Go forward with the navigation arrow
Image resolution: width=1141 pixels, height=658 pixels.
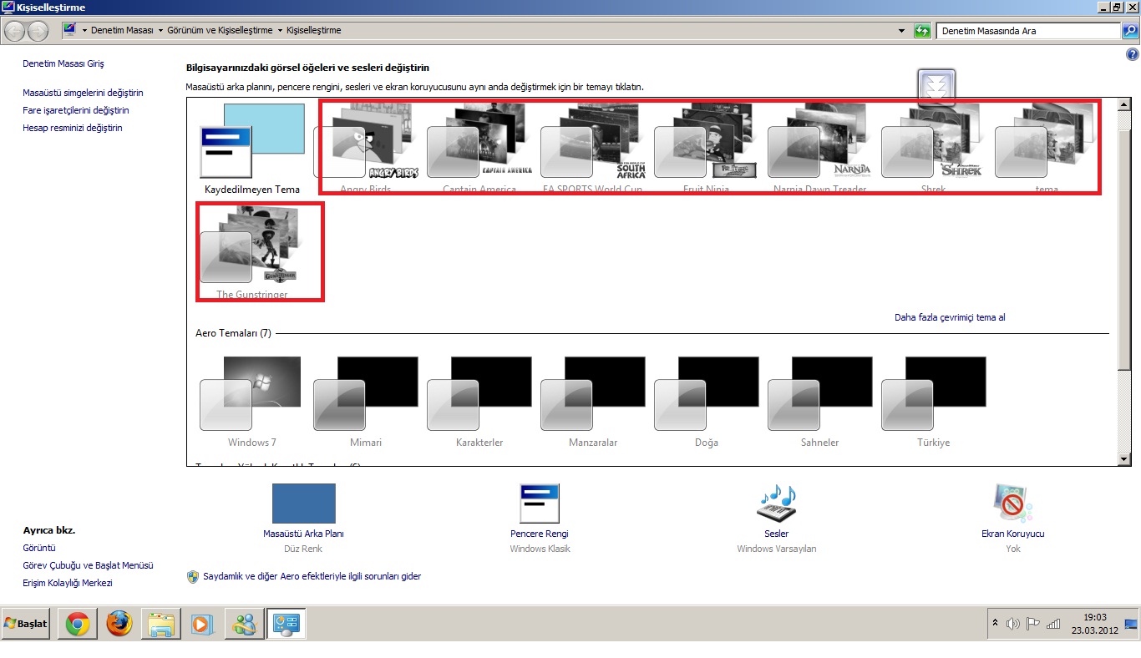pos(38,31)
